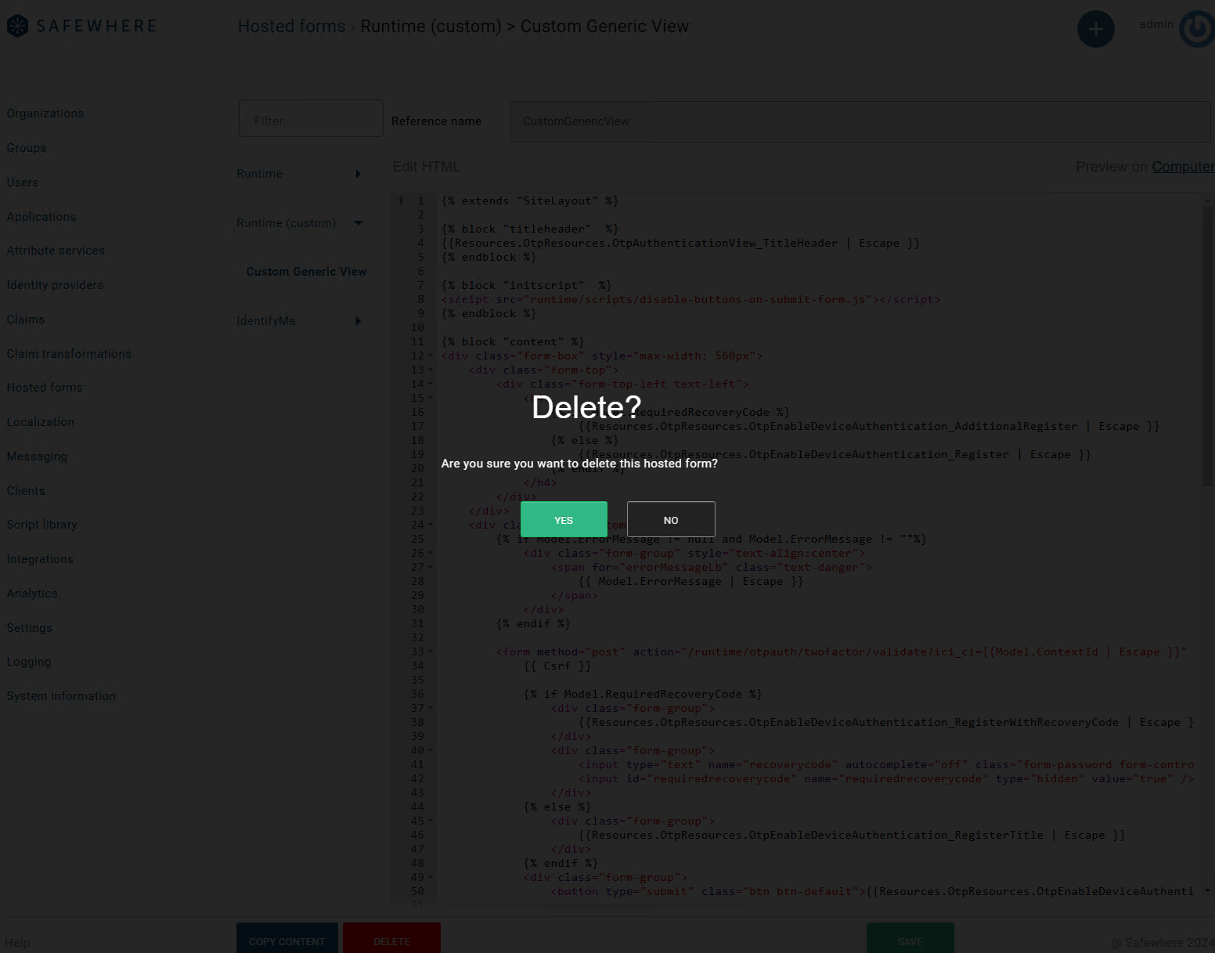
Task: Go to Localization section
Action: 41,422
